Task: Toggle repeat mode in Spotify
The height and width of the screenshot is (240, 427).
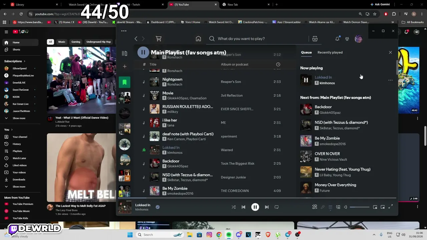Action: (x=277, y=207)
